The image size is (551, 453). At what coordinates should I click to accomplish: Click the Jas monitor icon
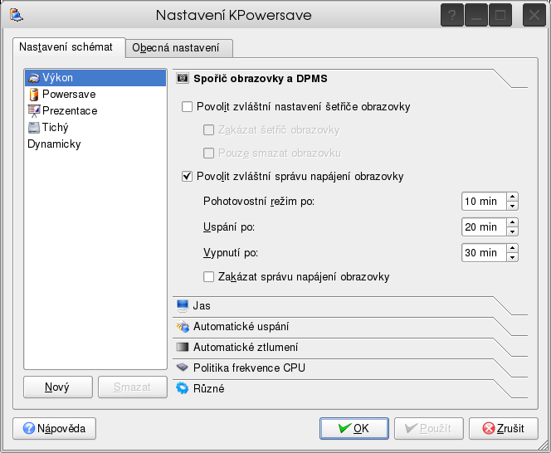(183, 306)
